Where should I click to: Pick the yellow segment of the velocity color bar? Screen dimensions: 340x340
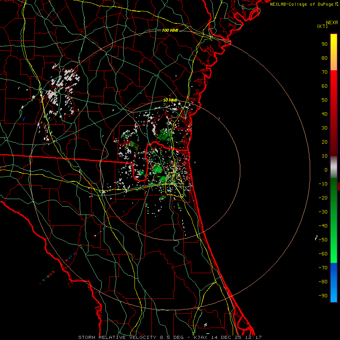[x=334, y=52]
